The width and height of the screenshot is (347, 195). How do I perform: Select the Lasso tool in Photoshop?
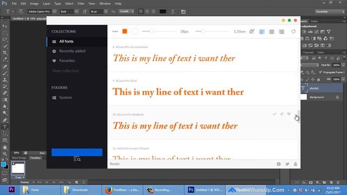click(5, 39)
